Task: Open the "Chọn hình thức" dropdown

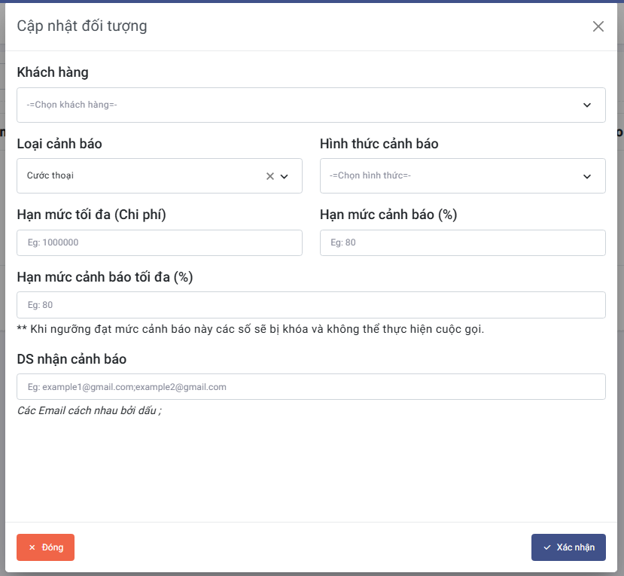Action: 452,176
